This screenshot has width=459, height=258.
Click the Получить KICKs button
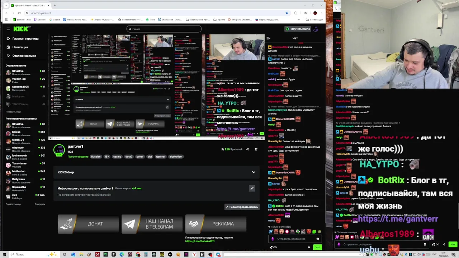pos(297,29)
